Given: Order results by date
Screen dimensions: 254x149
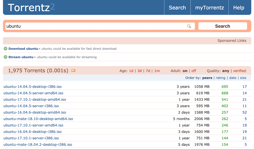Looking at the screenshot, I should point(233,78).
